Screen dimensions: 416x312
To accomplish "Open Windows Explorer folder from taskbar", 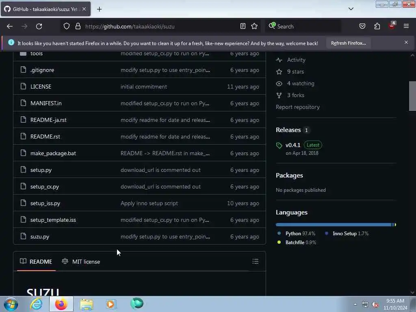I will (x=87, y=304).
